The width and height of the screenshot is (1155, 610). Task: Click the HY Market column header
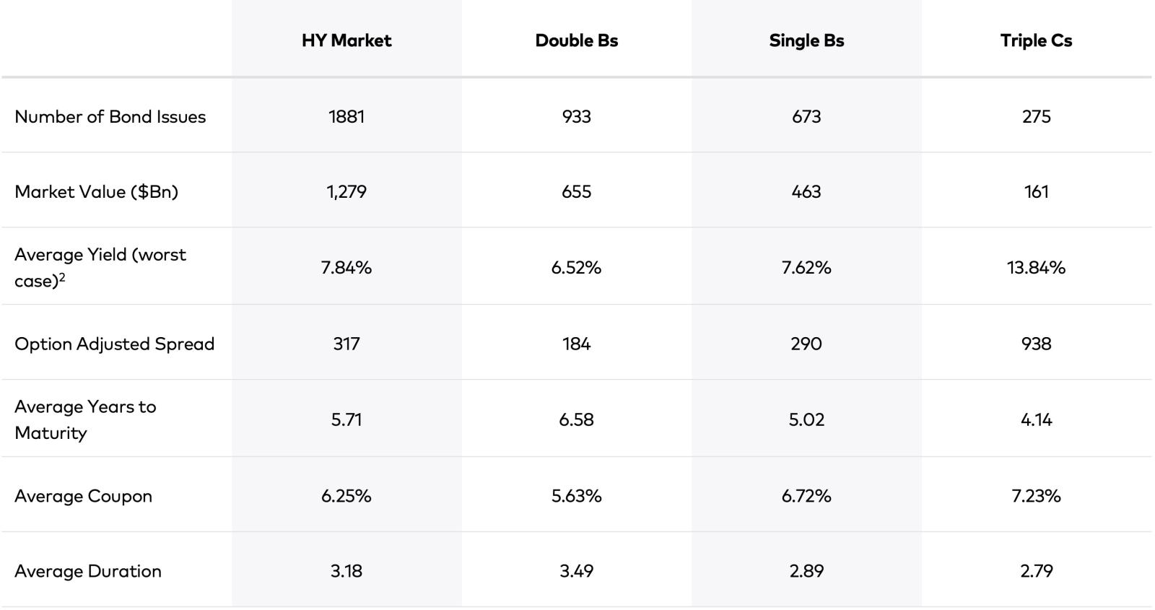point(346,40)
